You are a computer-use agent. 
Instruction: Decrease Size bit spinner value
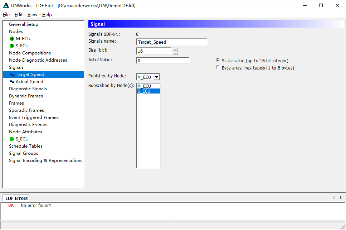pyautogui.click(x=175, y=53)
